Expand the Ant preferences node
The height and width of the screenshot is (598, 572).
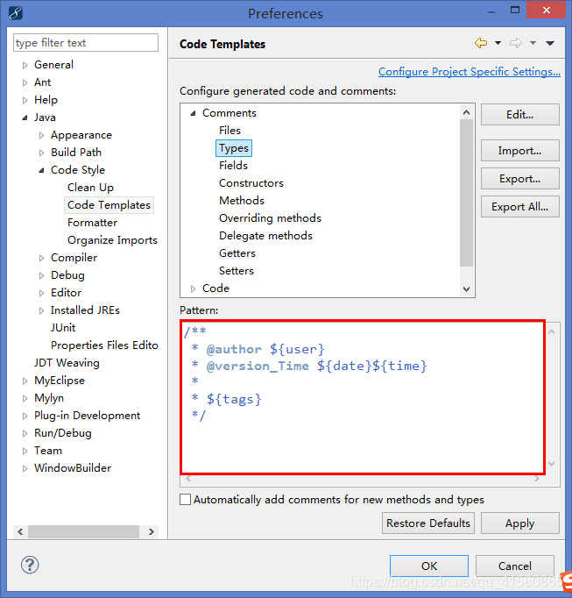tap(25, 82)
